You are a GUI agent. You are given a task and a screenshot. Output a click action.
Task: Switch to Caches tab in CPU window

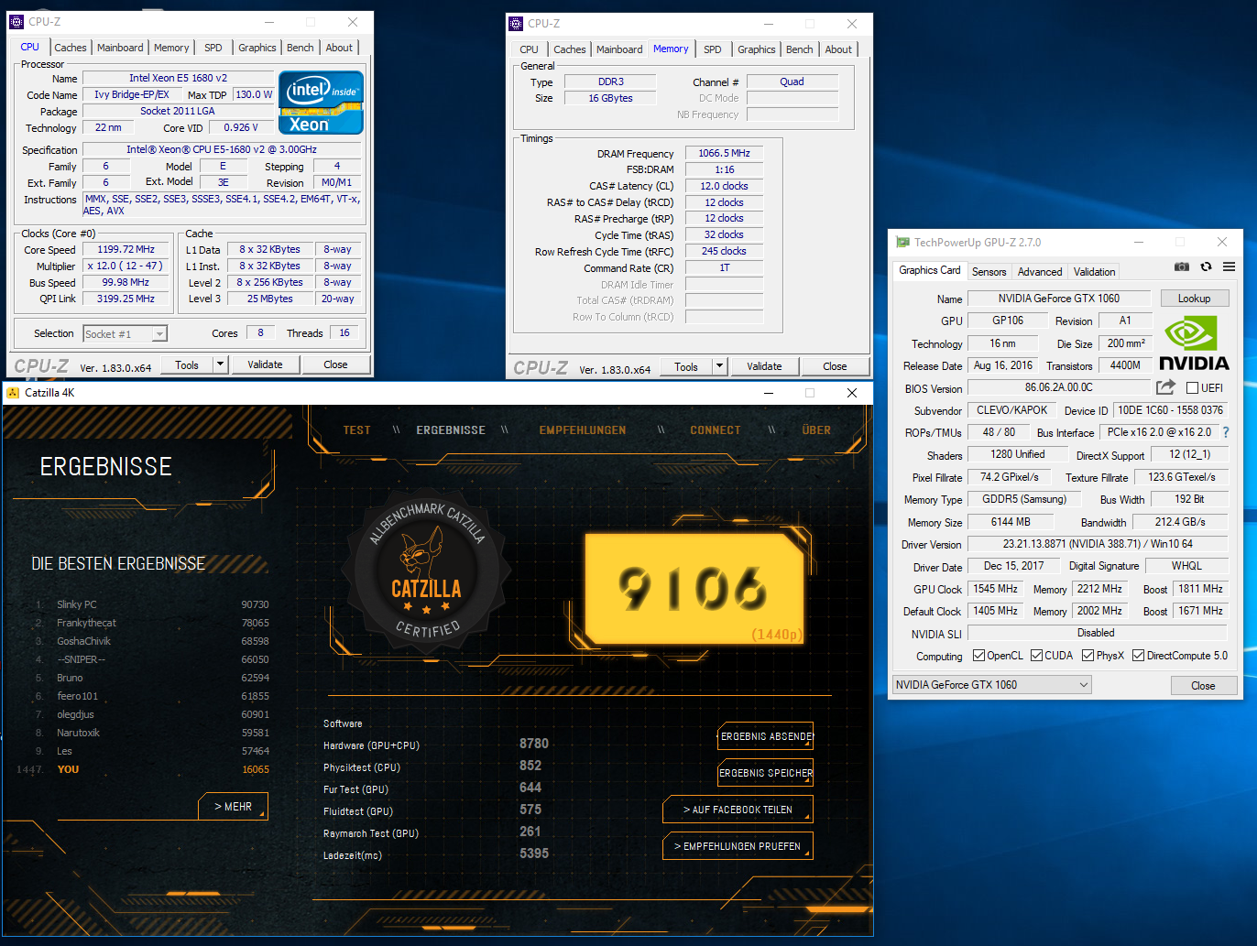[71, 48]
